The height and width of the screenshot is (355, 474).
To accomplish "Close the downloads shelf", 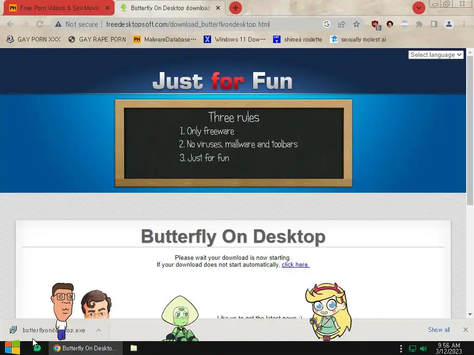I will click(x=466, y=330).
